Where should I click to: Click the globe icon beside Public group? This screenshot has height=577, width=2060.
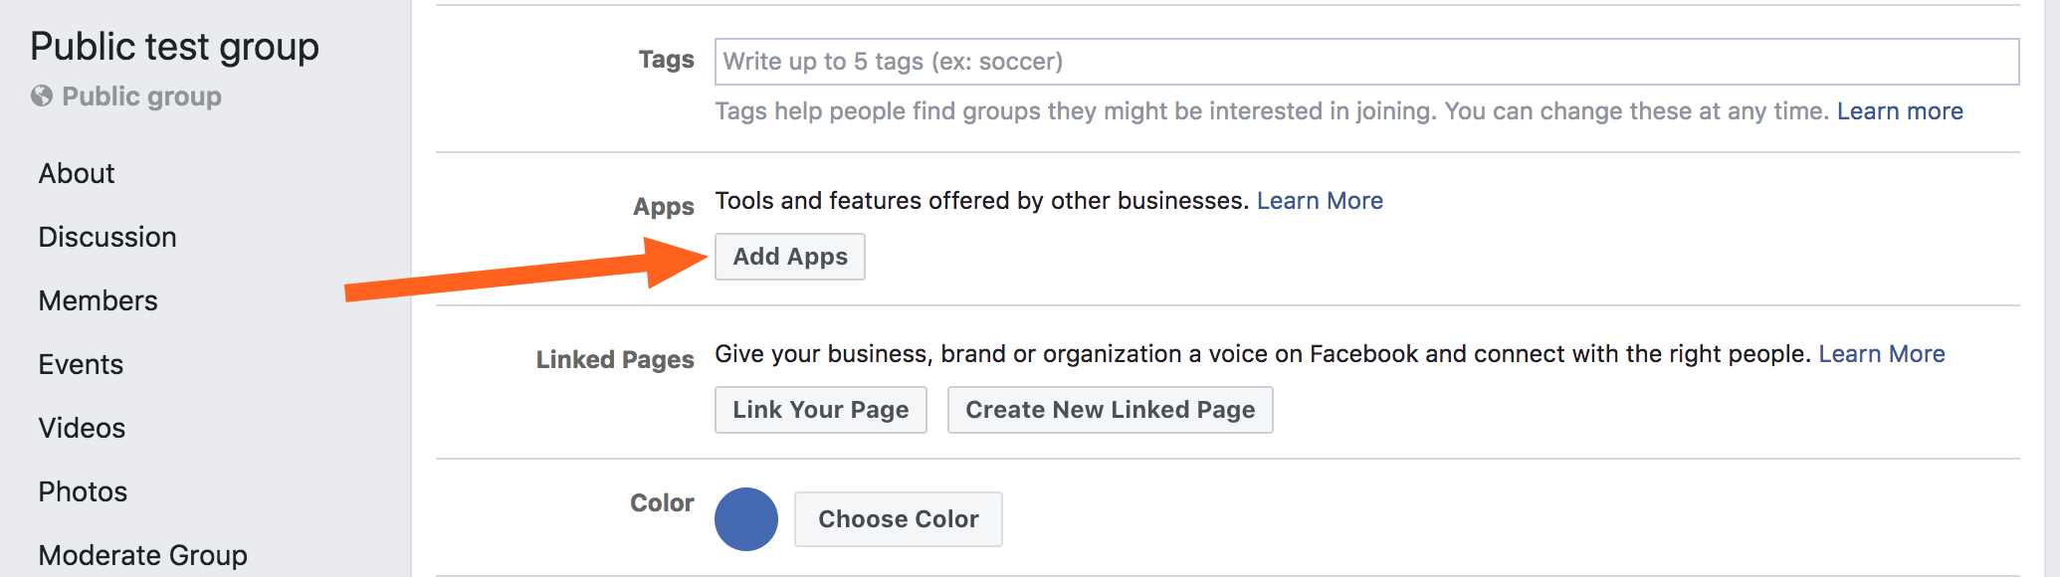42,96
